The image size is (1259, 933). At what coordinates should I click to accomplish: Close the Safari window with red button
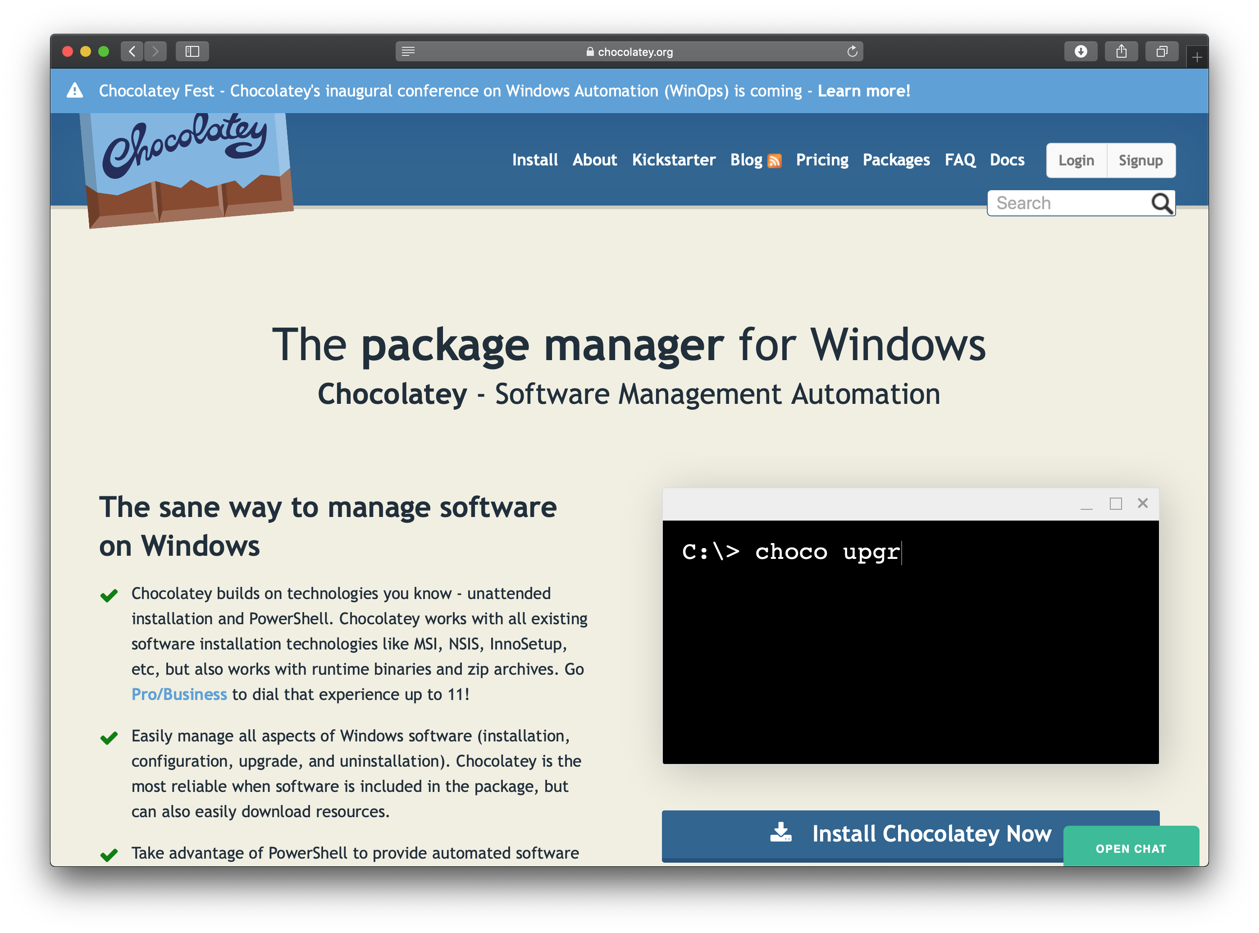coord(68,51)
